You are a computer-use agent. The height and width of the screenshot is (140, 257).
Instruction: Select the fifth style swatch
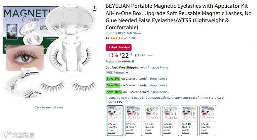click(189, 120)
